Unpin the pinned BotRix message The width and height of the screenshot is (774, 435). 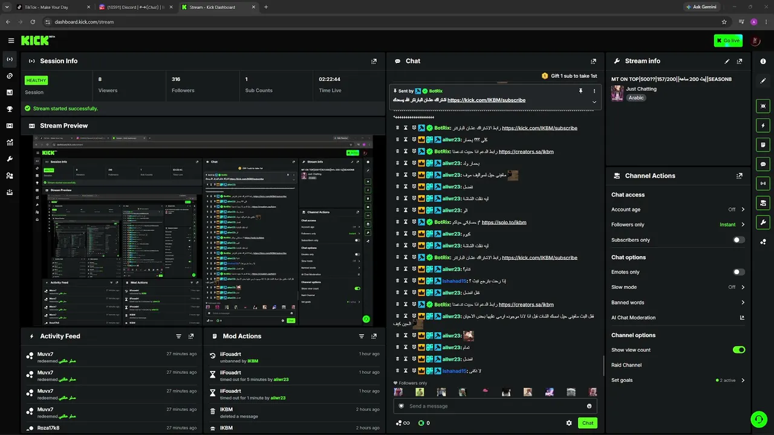[x=580, y=91]
